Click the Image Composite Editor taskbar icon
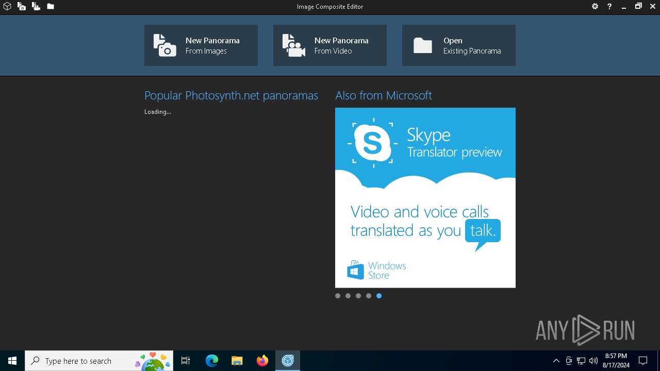Screen dimensions: 660x371 [x=288, y=361]
